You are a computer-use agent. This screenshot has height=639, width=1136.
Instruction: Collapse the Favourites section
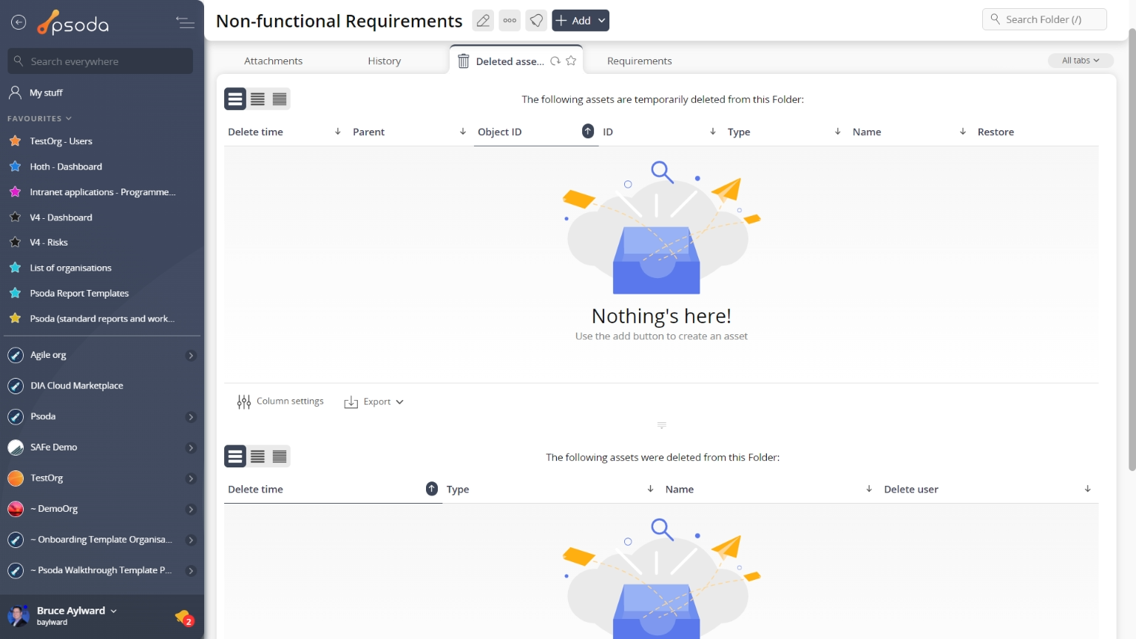(39, 118)
